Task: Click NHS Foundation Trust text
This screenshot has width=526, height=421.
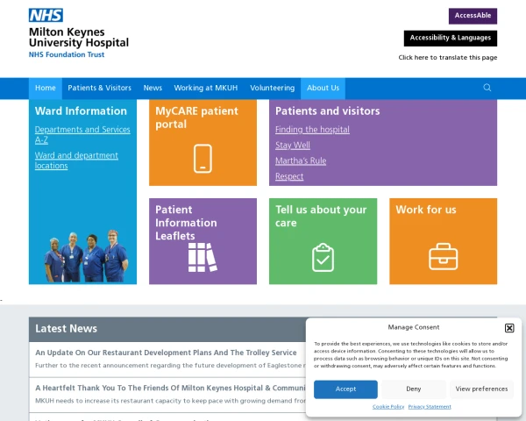Action: pos(67,54)
